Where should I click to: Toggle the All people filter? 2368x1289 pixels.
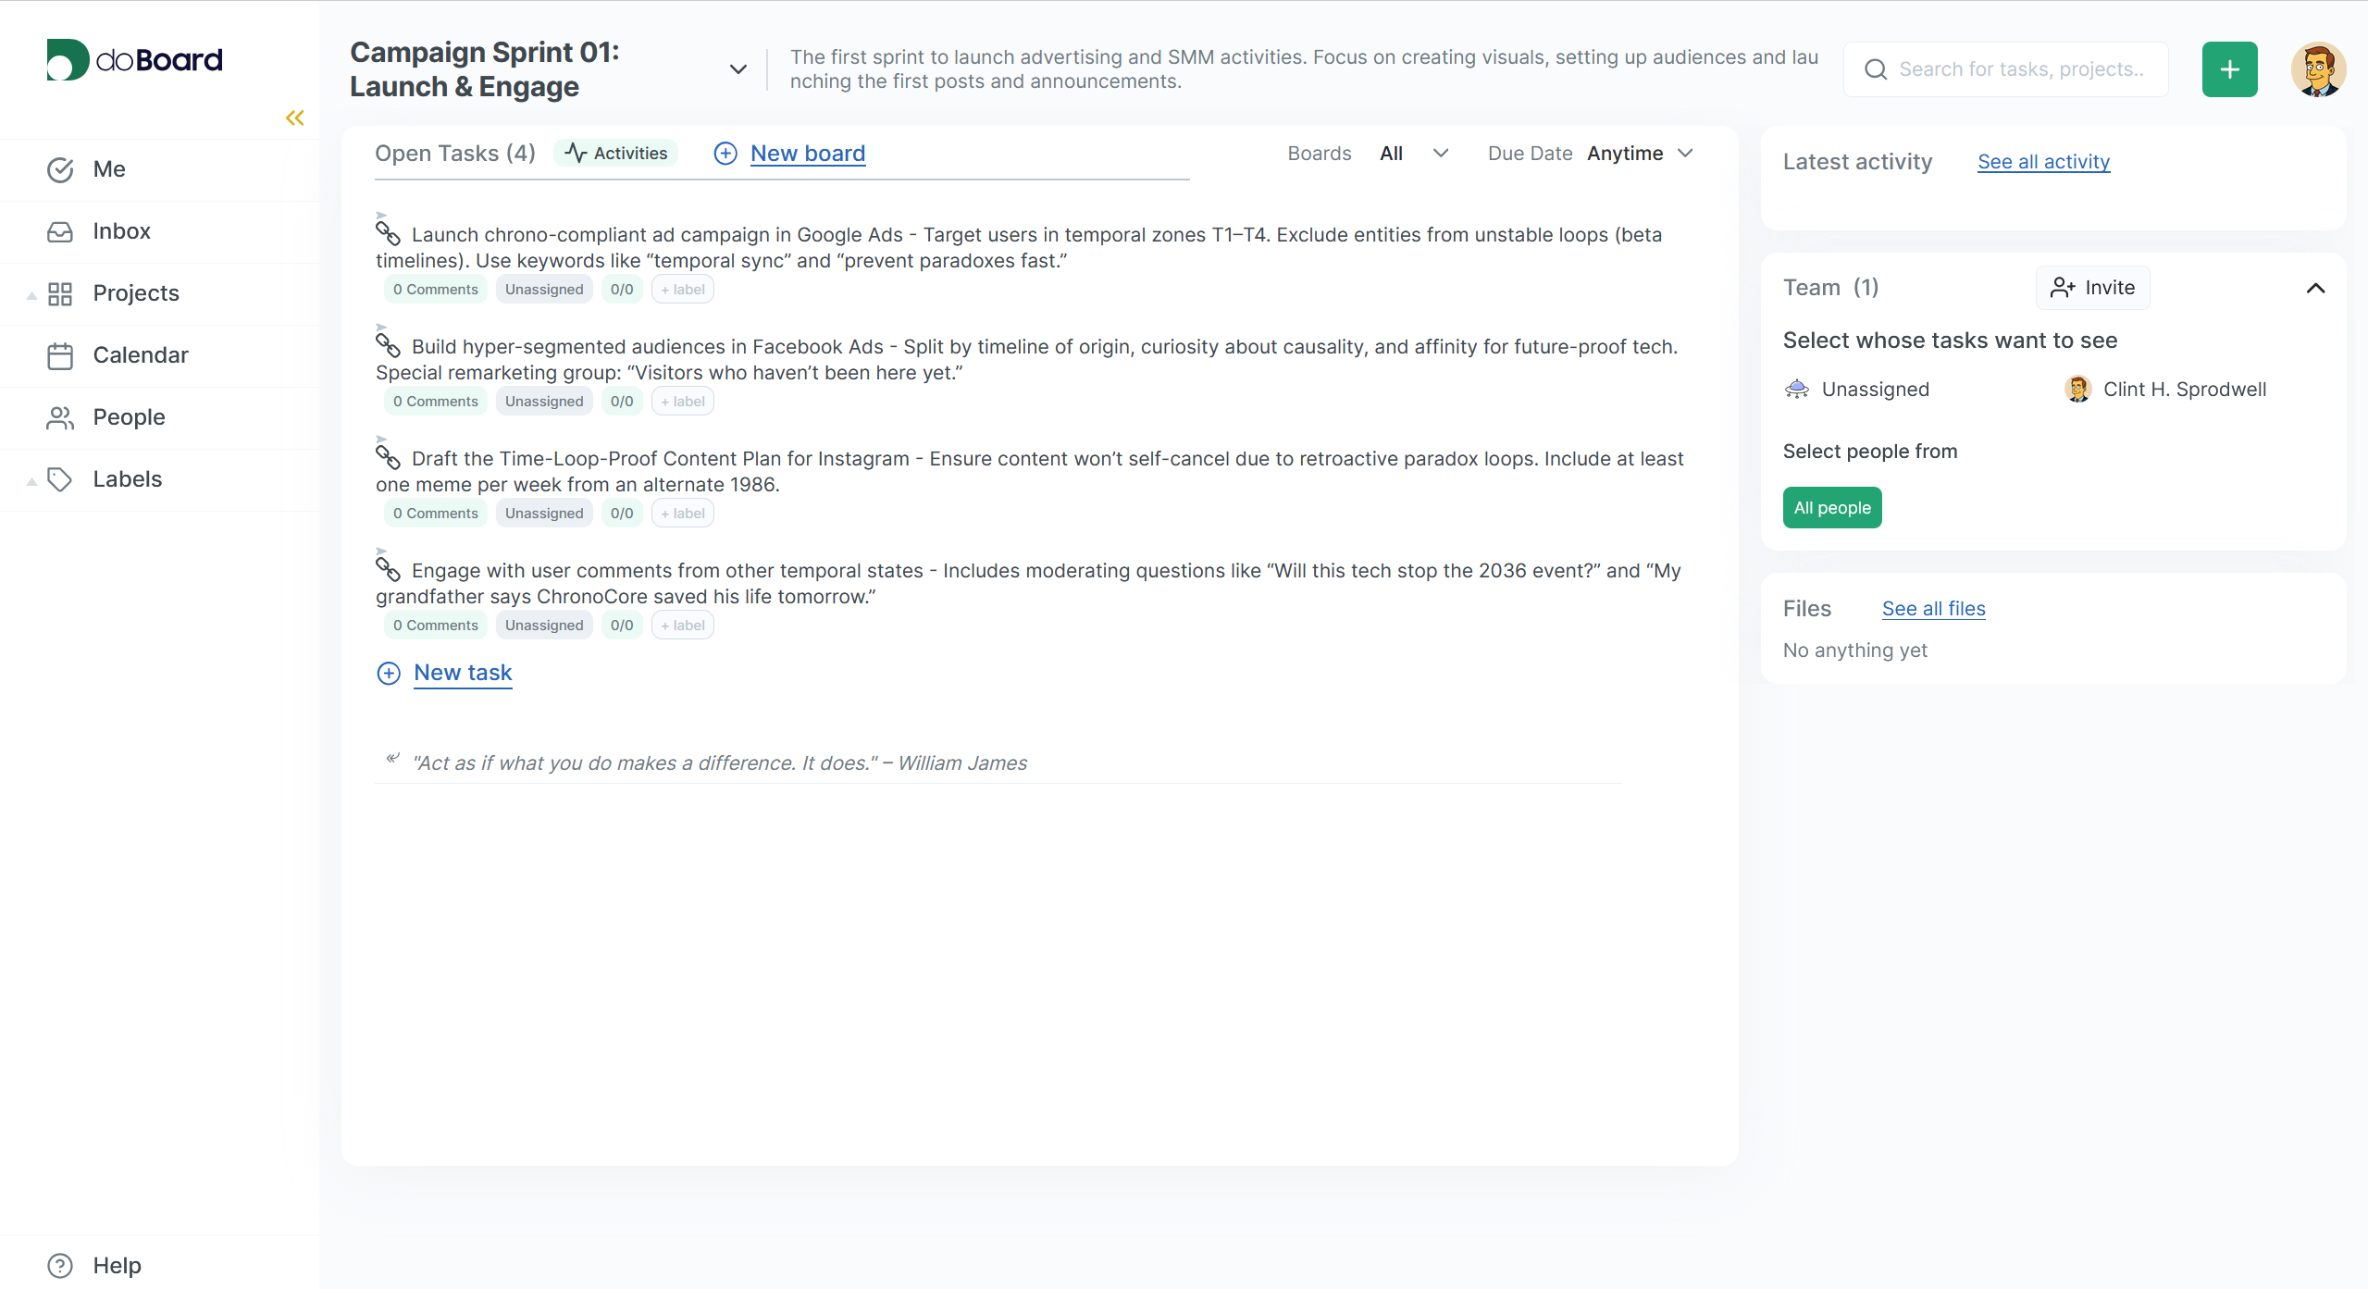pyautogui.click(x=1831, y=508)
